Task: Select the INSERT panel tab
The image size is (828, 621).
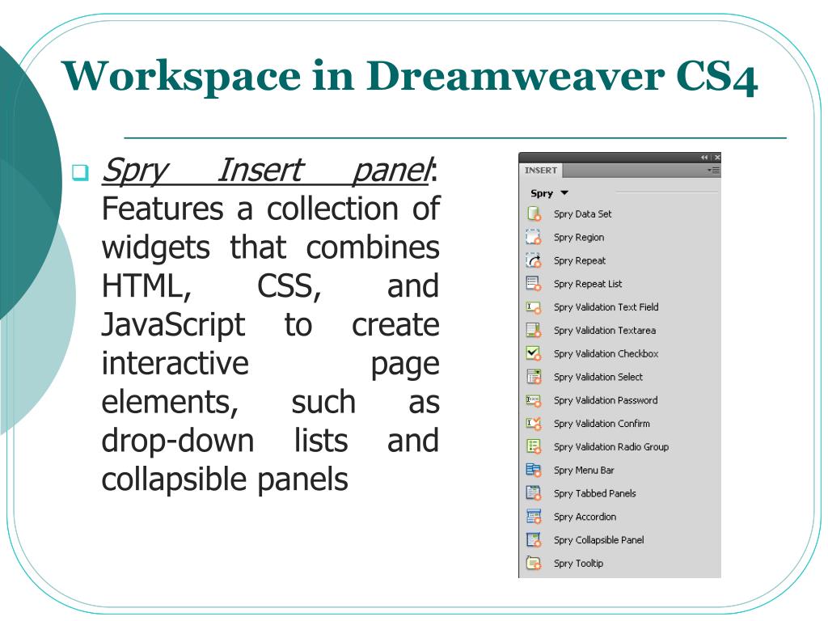Action: (541, 170)
